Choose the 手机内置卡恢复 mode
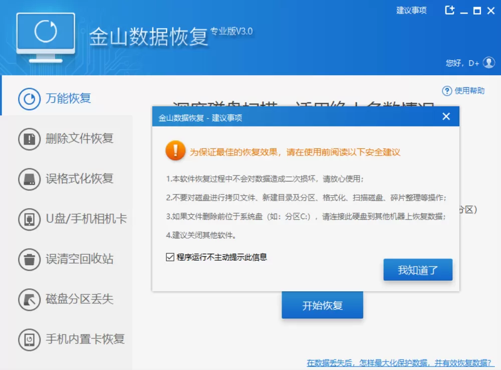The image size is (501, 370). point(85,339)
